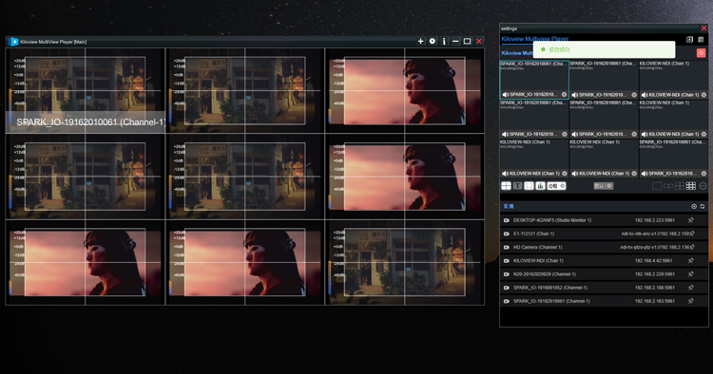The width and height of the screenshot is (713, 374).
Task: Toggle the T text label overlay button
Action: (x=517, y=186)
